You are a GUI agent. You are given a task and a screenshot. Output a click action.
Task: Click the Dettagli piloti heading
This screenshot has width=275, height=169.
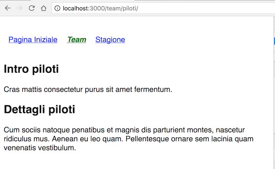[40, 110]
